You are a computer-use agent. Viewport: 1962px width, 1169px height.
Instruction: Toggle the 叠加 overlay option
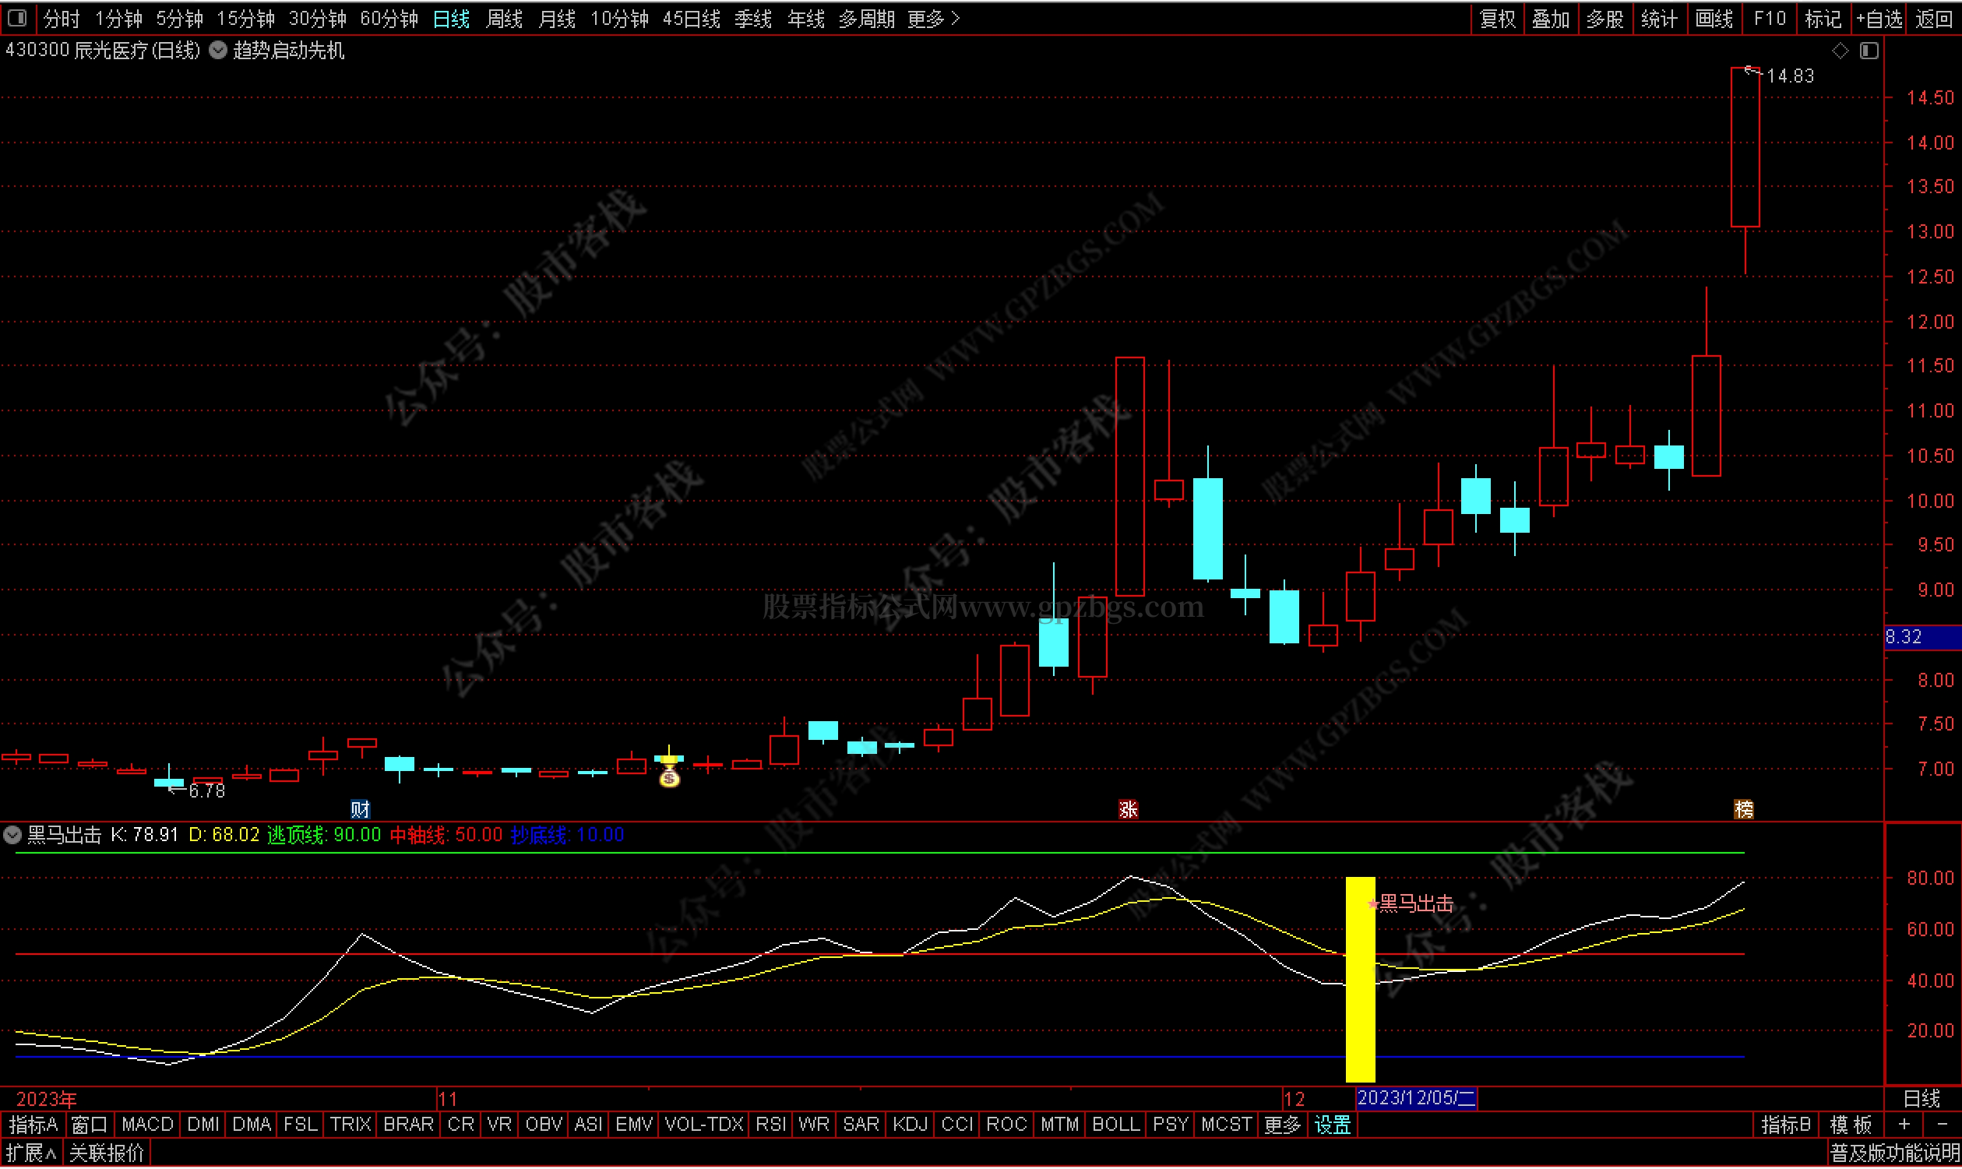click(x=1550, y=18)
